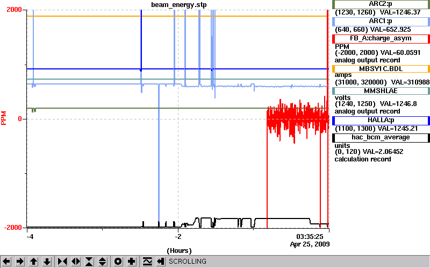Zoom out the vertical axis (outward-pointing vertical triangles)
This screenshot has width=430, height=268.
click(x=103, y=261)
